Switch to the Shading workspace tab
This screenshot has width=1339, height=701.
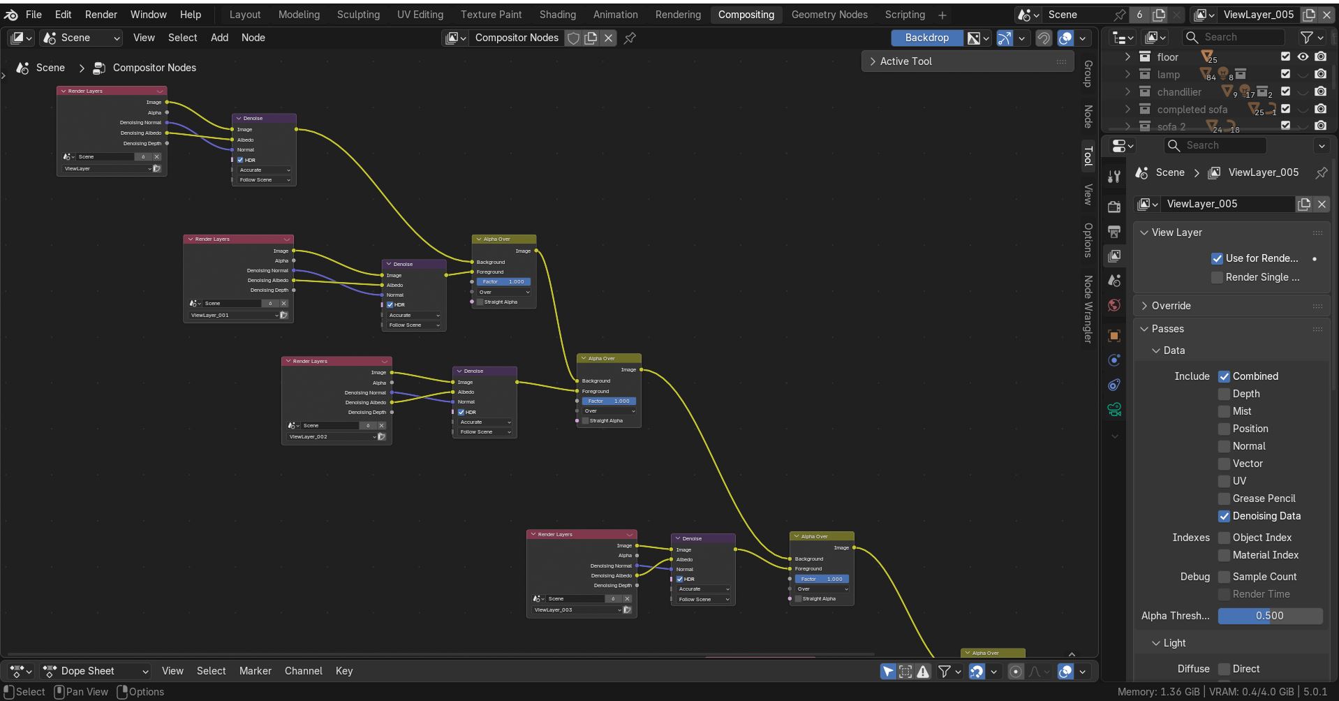pyautogui.click(x=557, y=14)
